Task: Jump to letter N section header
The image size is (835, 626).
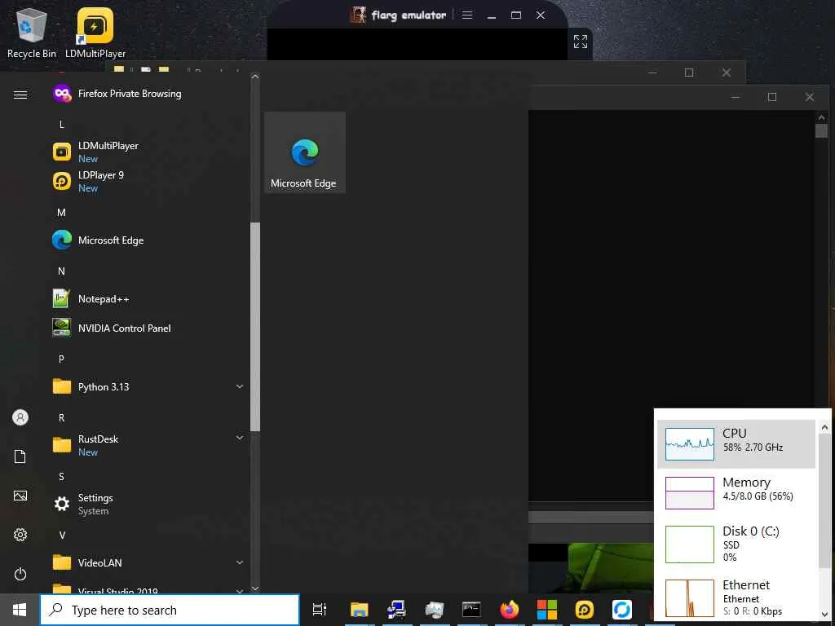Action: tap(62, 271)
